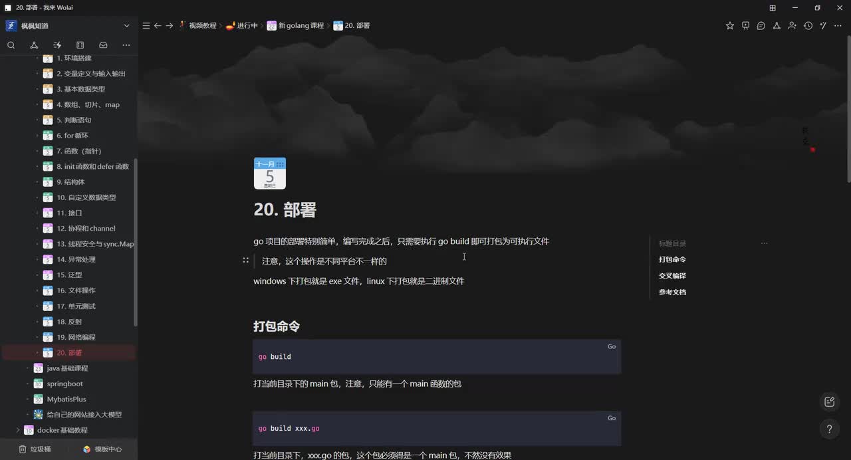851x460 pixels.
Task: Click the sidebar vertical scrollbar
Action: tap(136, 243)
